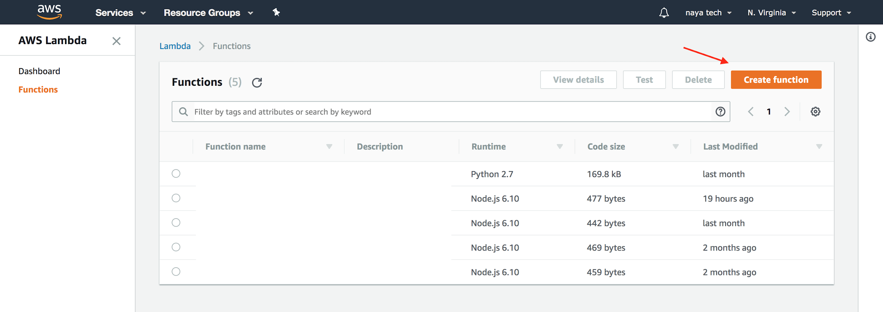This screenshot has width=883, height=312.
Task: Click the Functions breadcrumb
Action: pos(232,46)
